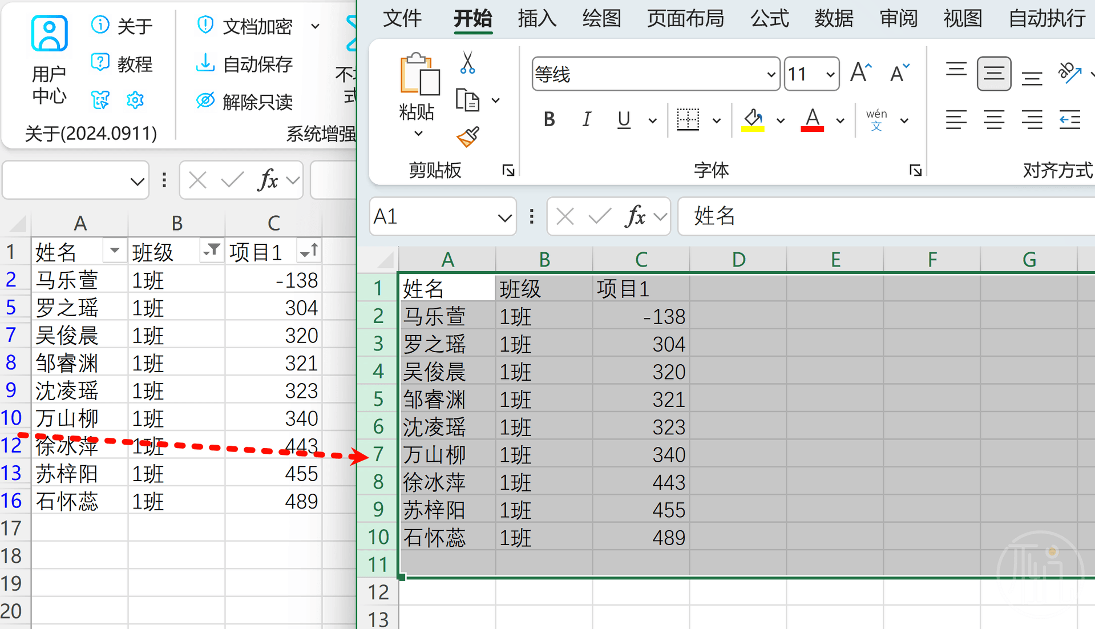This screenshot has width=1095, height=629.
Task: Switch to the 插入 tab
Action: (537, 18)
